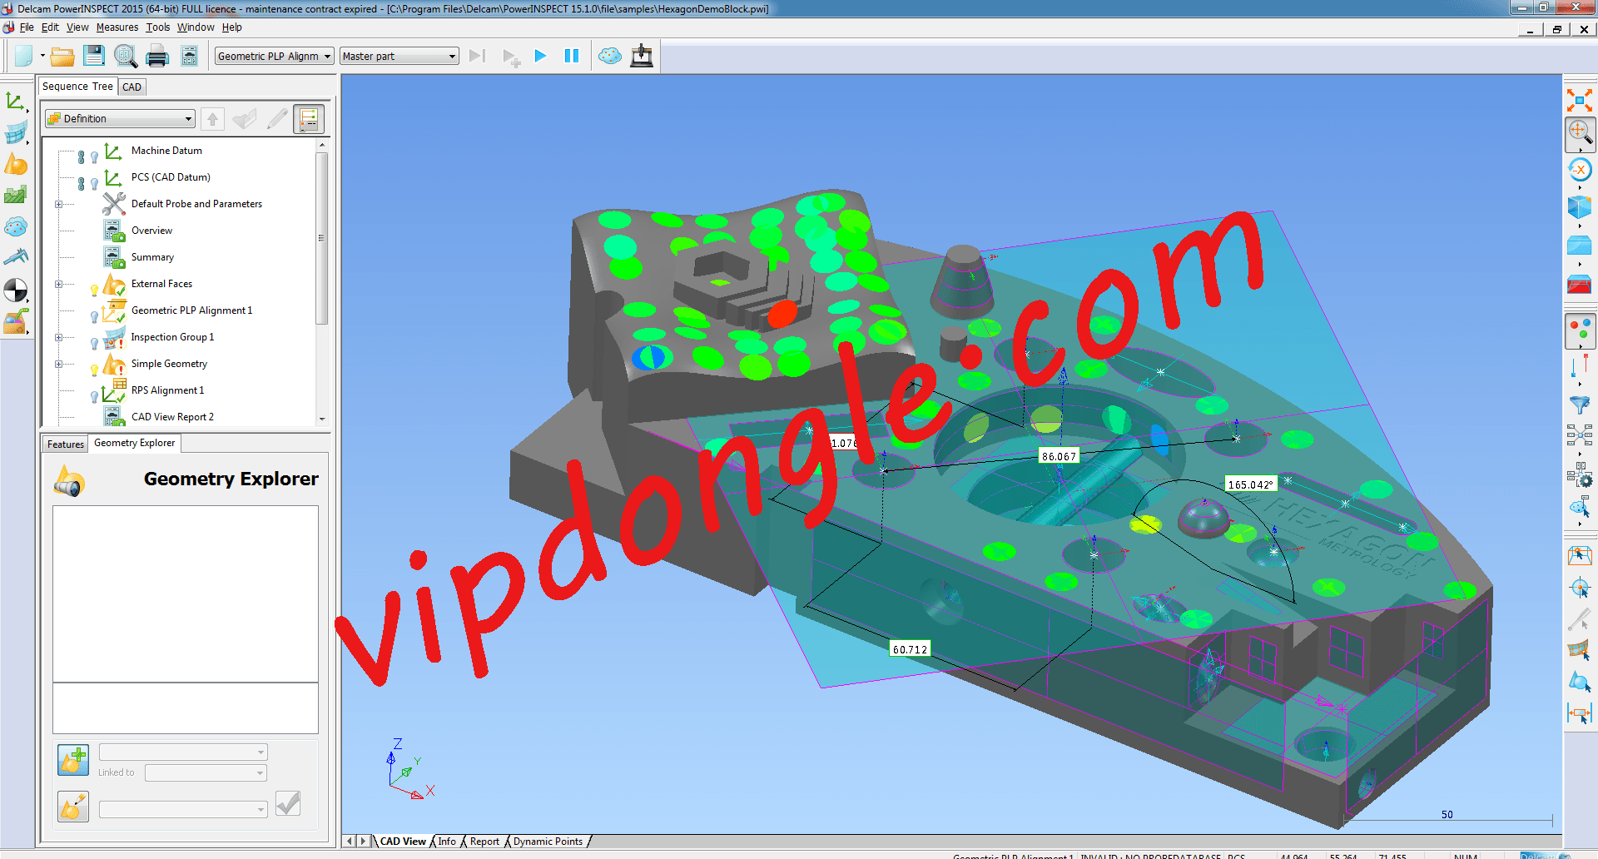Click the surface creation tool in left sidebar
1598x859 pixels.
(x=17, y=133)
